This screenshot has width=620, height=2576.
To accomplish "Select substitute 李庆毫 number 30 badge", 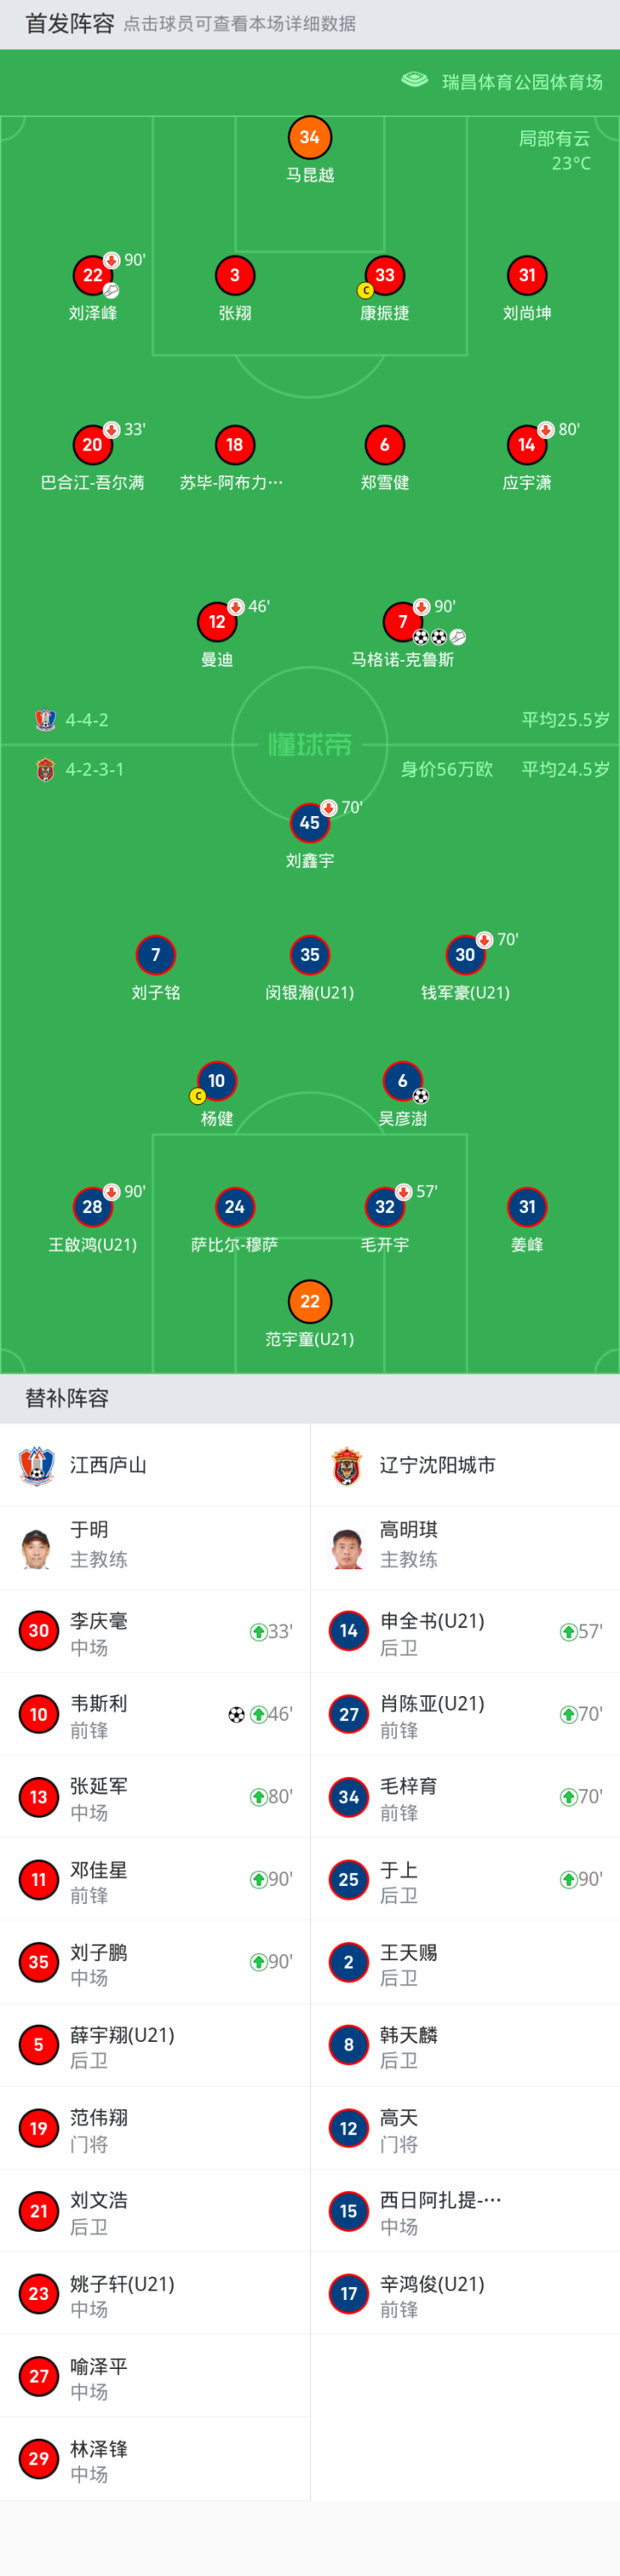I will (39, 1631).
